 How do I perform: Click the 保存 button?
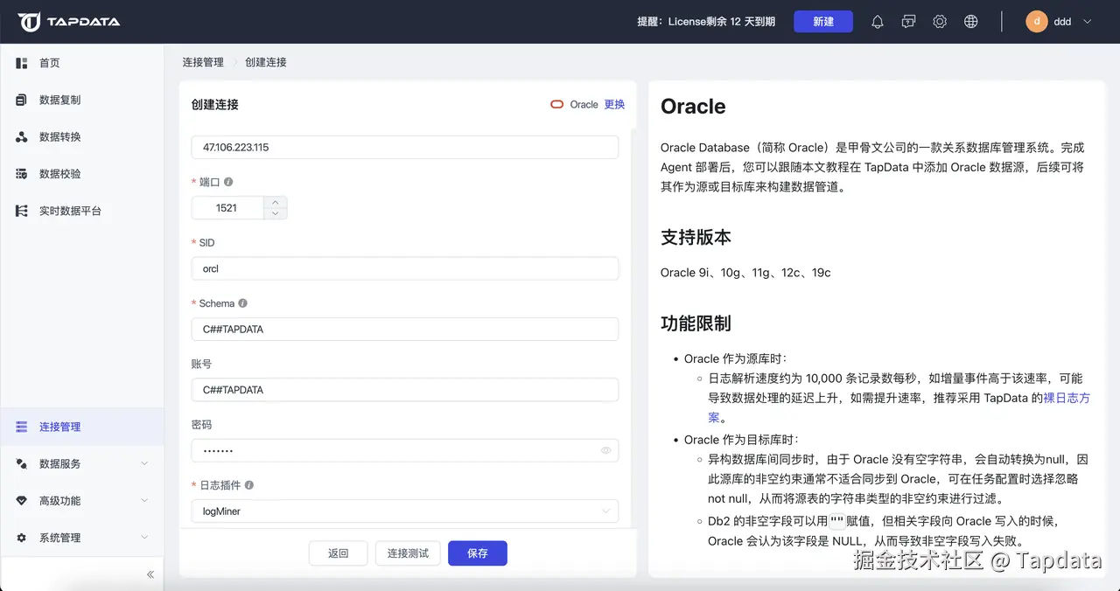pos(478,553)
